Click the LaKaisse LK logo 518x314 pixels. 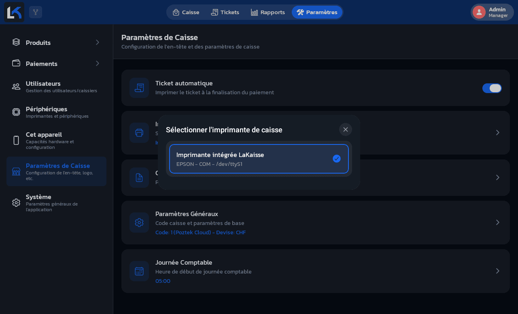click(14, 12)
